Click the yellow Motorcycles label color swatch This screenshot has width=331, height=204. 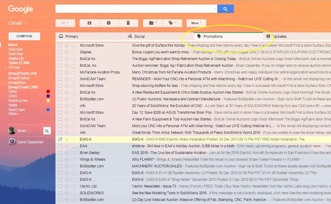click(x=48, y=101)
